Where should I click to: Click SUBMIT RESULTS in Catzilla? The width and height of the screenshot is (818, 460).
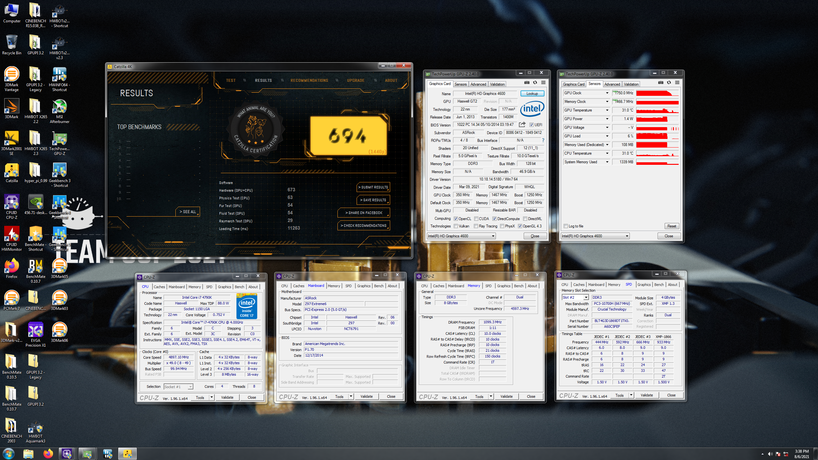click(373, 187)
